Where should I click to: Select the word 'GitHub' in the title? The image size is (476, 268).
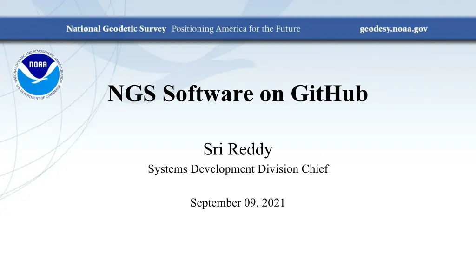(x=329, y=94)
